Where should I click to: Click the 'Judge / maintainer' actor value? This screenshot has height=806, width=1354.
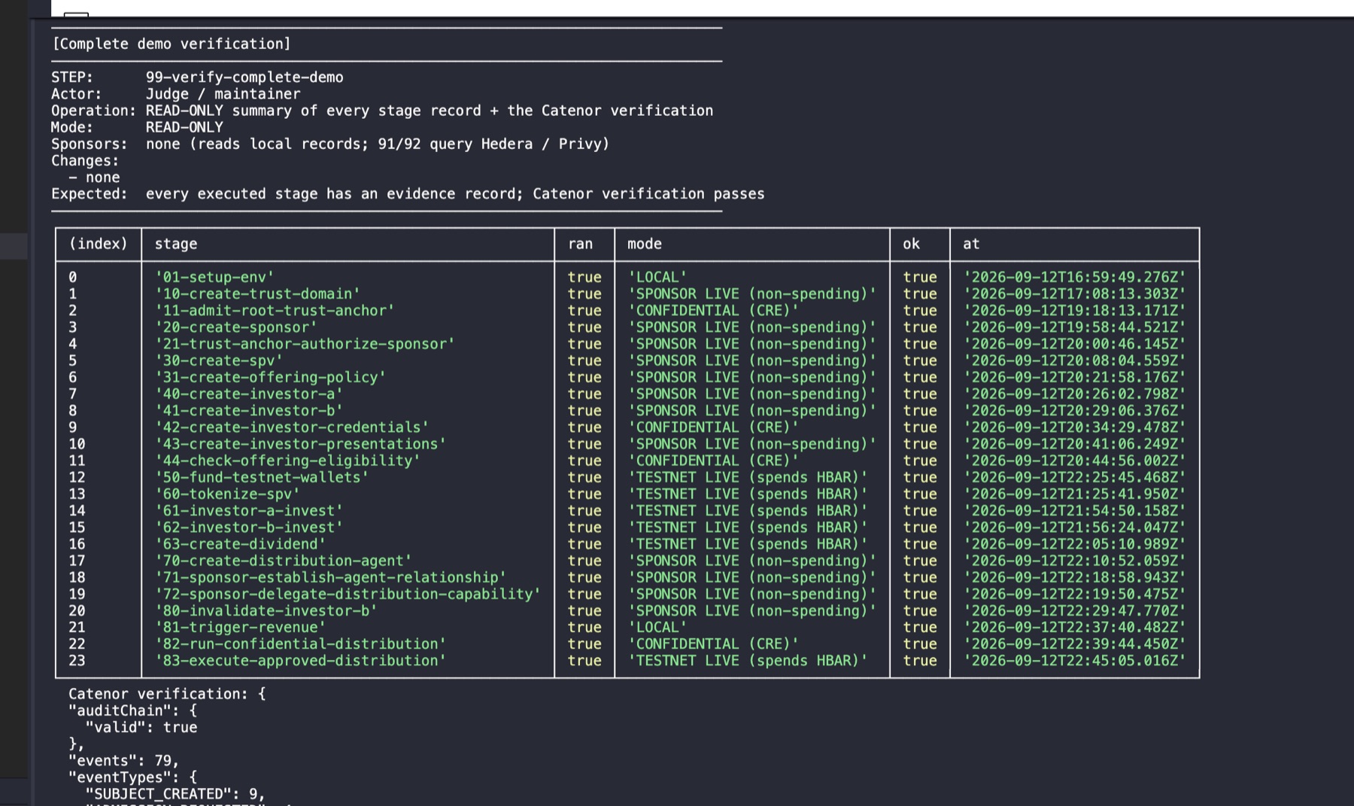pyautogui.click(x=223, y=93)
